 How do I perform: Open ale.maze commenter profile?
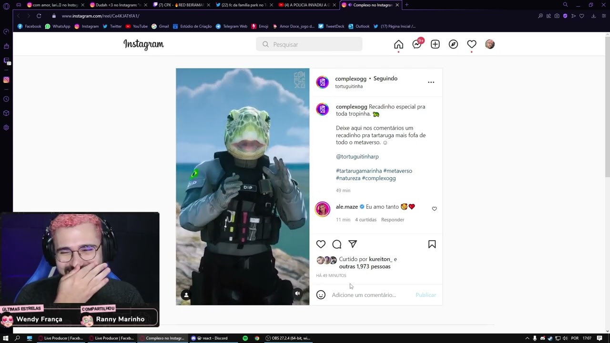347,207
